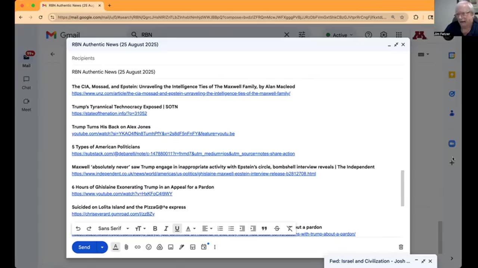Redo edit in compose toolbar
This screenshot has width=478, height=268.
click(x=89, y=229)
